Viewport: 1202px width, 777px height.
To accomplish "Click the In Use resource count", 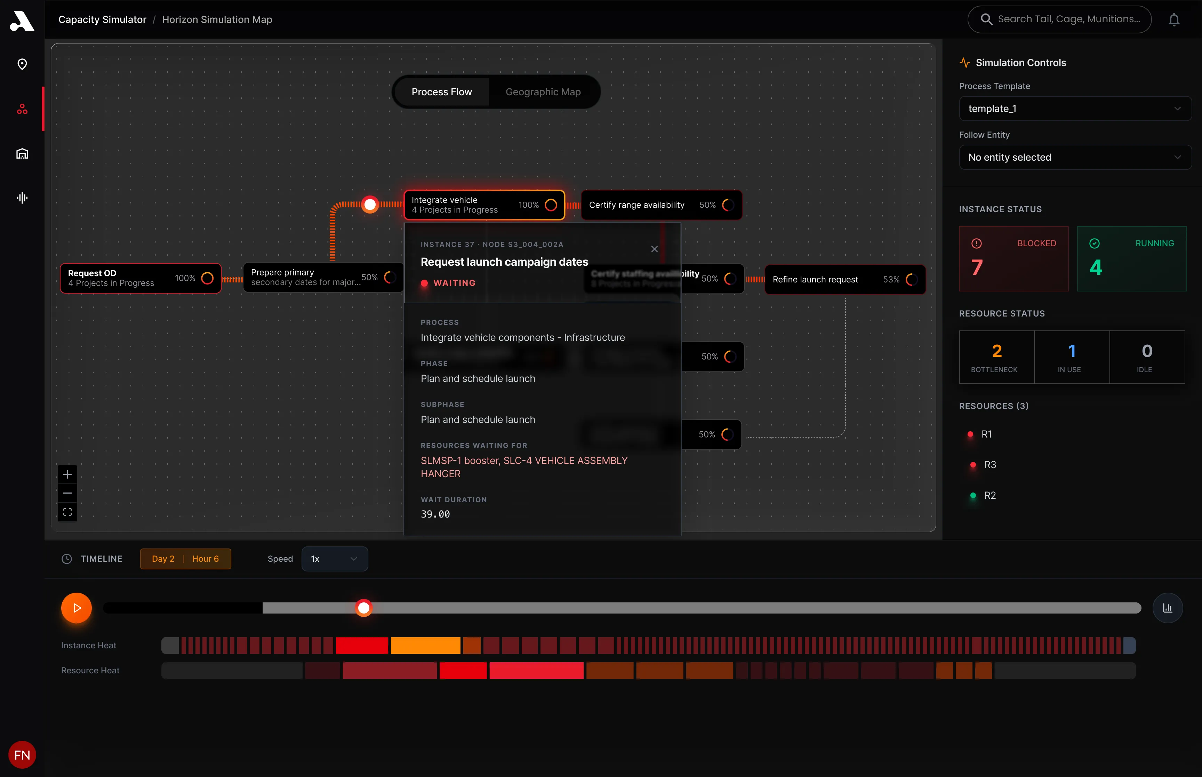I will tap(1072, 357).
